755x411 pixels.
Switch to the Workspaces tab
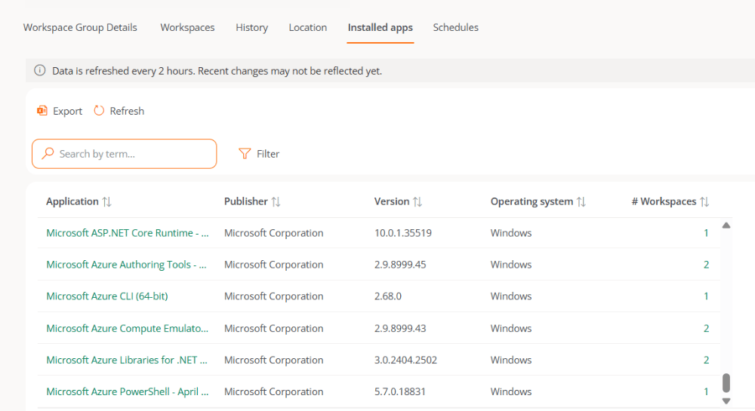tap(187, 27)
